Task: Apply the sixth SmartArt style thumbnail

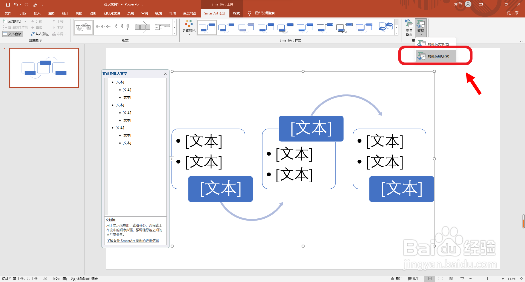Action: 305,27
